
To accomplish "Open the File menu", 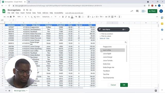I will point(9,13).
